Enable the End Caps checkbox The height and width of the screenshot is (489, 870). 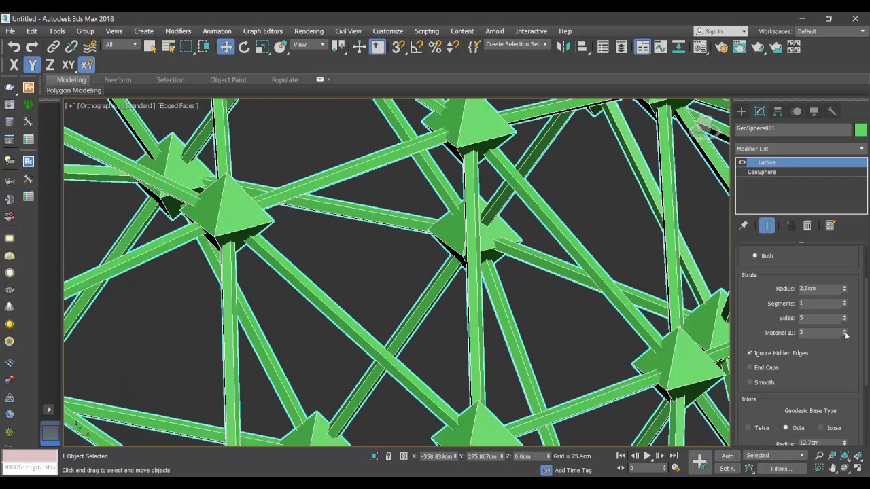pyautogui.click(x=750, y=367)
